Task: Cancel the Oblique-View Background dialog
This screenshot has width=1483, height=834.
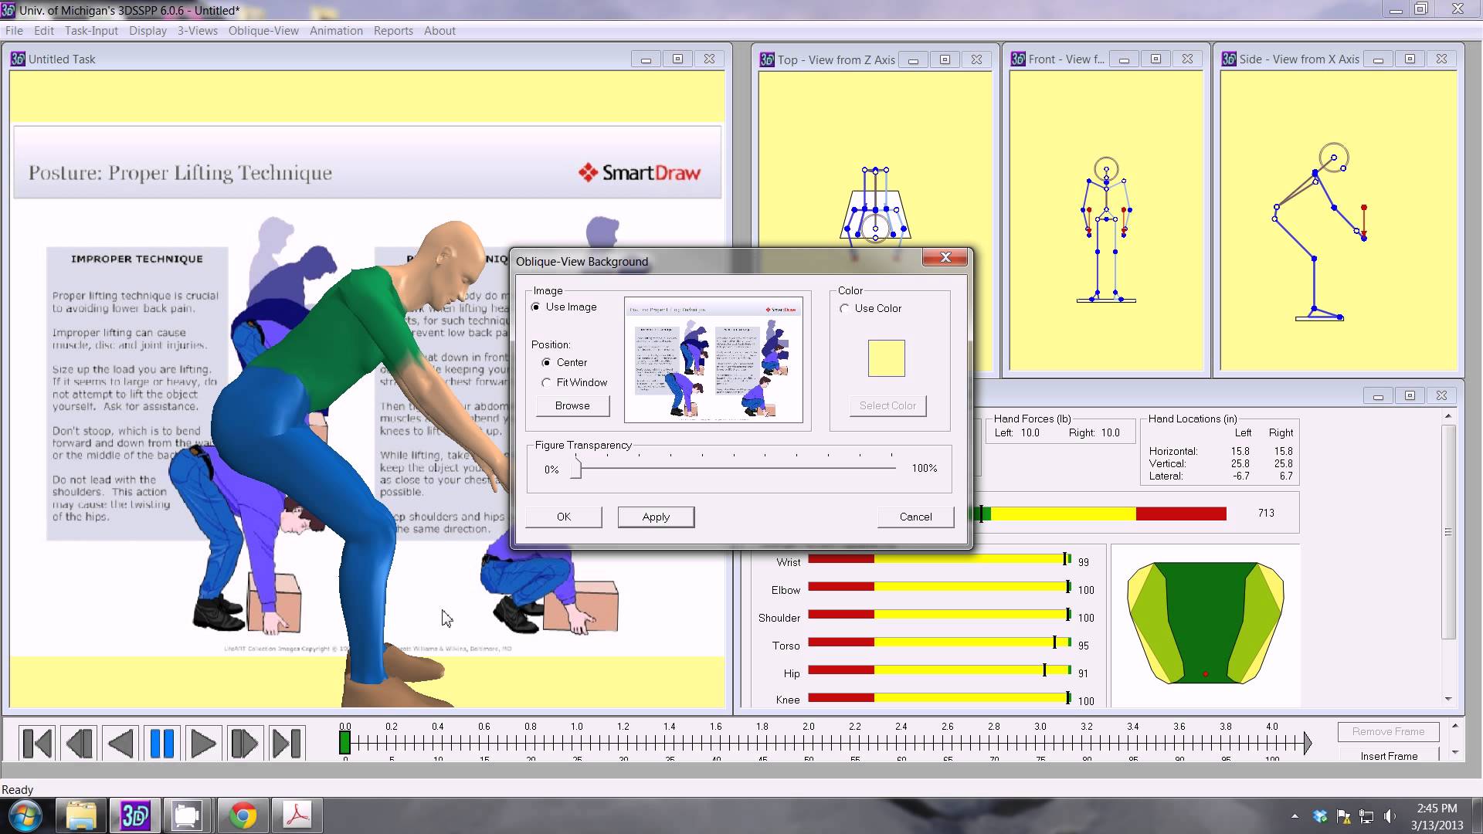Action: click(915, 517)
